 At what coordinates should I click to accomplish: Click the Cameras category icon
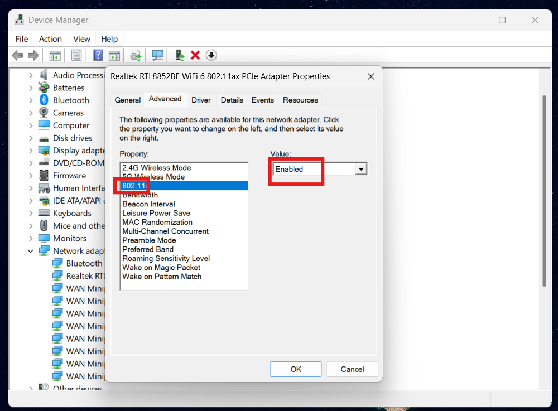pos(44,112)
